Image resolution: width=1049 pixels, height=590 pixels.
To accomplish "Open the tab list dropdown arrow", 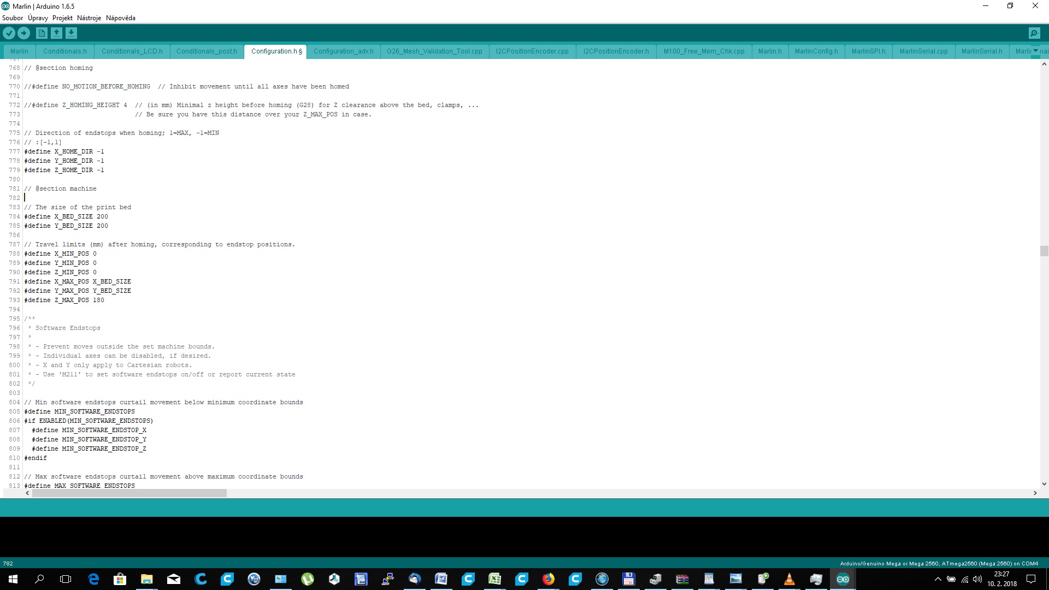I will [x=1035, y=51].
